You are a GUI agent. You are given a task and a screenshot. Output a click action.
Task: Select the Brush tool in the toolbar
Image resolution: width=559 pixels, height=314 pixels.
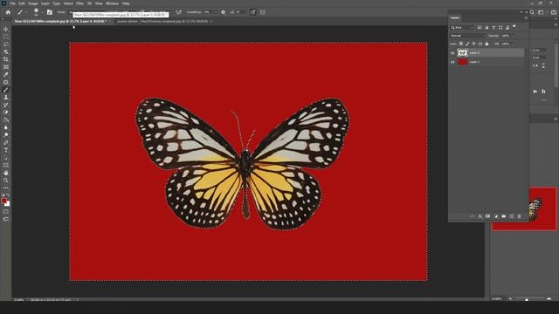6,89
